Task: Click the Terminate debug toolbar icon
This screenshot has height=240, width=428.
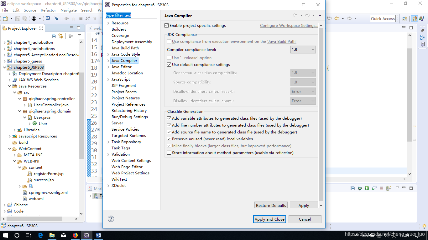Action: point(81,18)
